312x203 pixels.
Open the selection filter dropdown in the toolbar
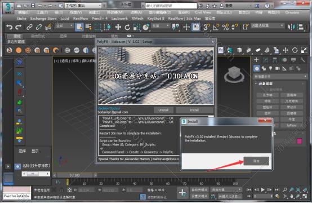tap(64, 26)
